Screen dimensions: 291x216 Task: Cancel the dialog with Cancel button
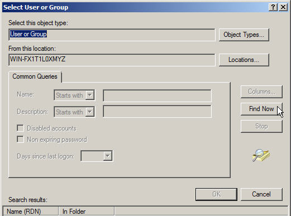[261, 194]
